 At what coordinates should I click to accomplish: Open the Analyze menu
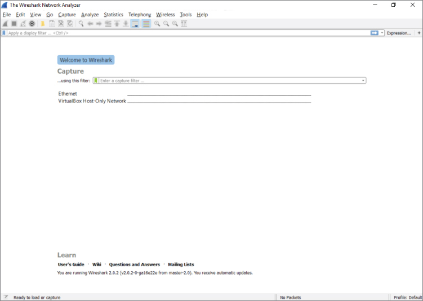coord(90,15)
